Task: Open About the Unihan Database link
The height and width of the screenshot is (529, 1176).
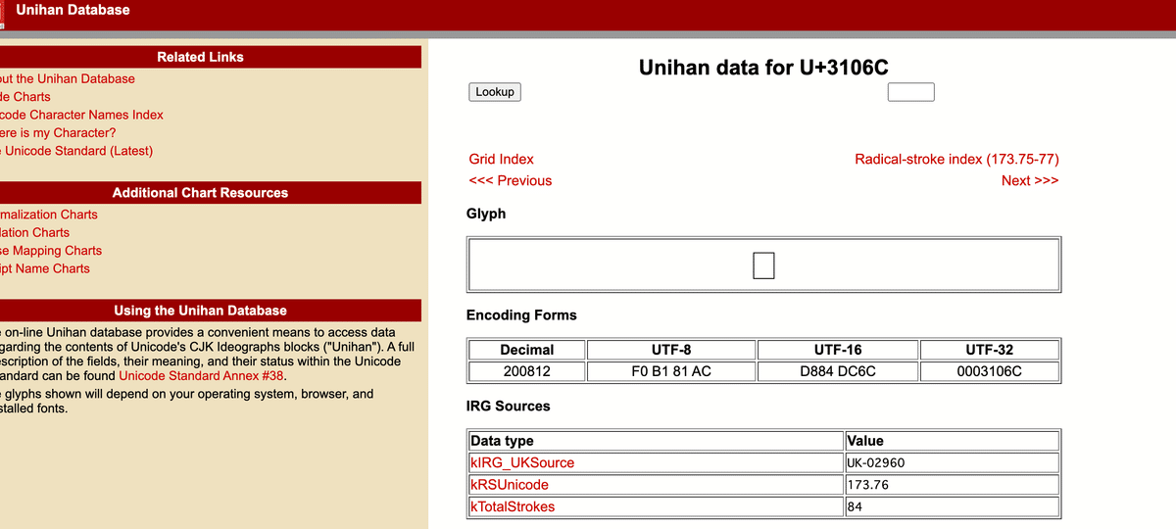Action: [x=67, y=78]
